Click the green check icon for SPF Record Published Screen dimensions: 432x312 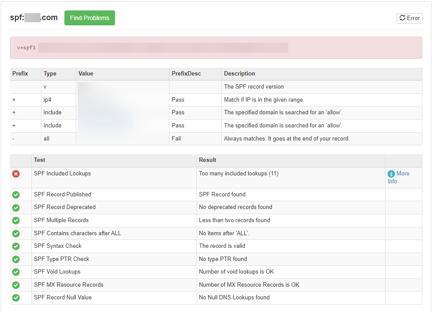coord(16,195)
